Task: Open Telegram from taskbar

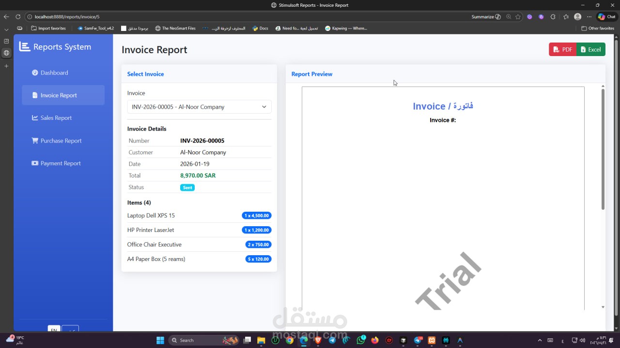Action: (332, 340)
